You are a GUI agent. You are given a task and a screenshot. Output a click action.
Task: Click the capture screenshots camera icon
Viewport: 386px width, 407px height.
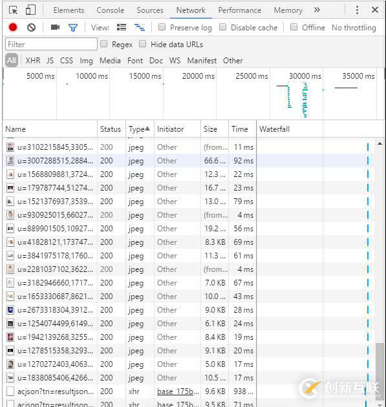55,27
